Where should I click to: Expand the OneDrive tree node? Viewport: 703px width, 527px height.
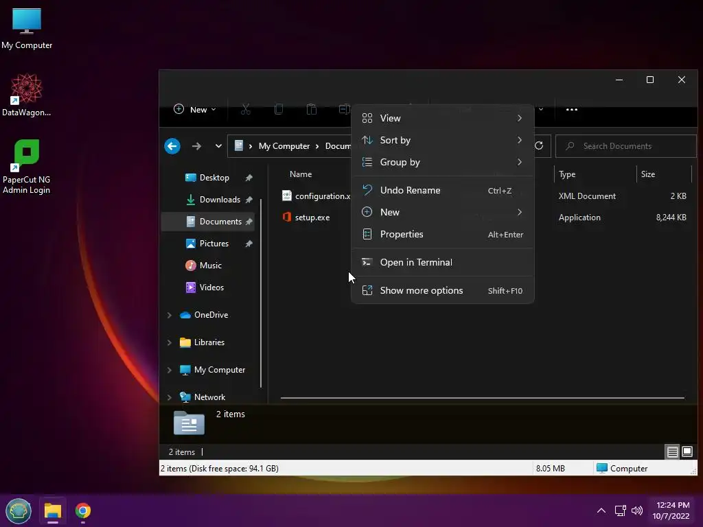[x=170, y=315]
